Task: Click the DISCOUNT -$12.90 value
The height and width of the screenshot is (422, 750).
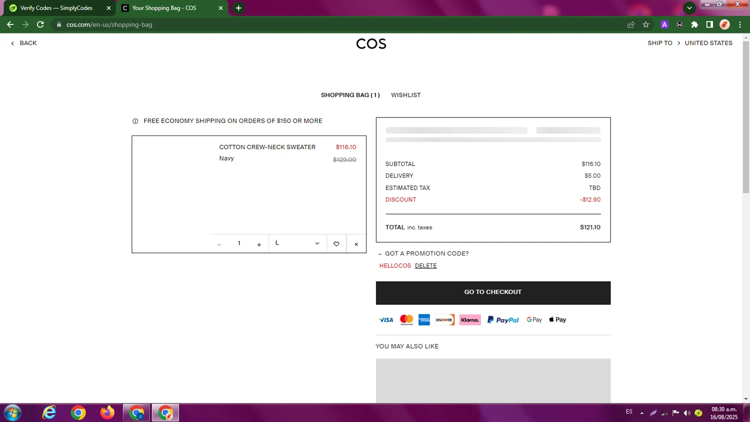Action: click(x=590, y=199)
